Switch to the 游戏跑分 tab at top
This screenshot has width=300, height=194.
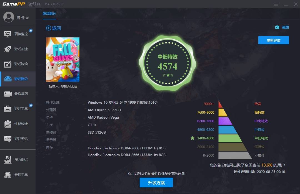(x=49, y=14)
